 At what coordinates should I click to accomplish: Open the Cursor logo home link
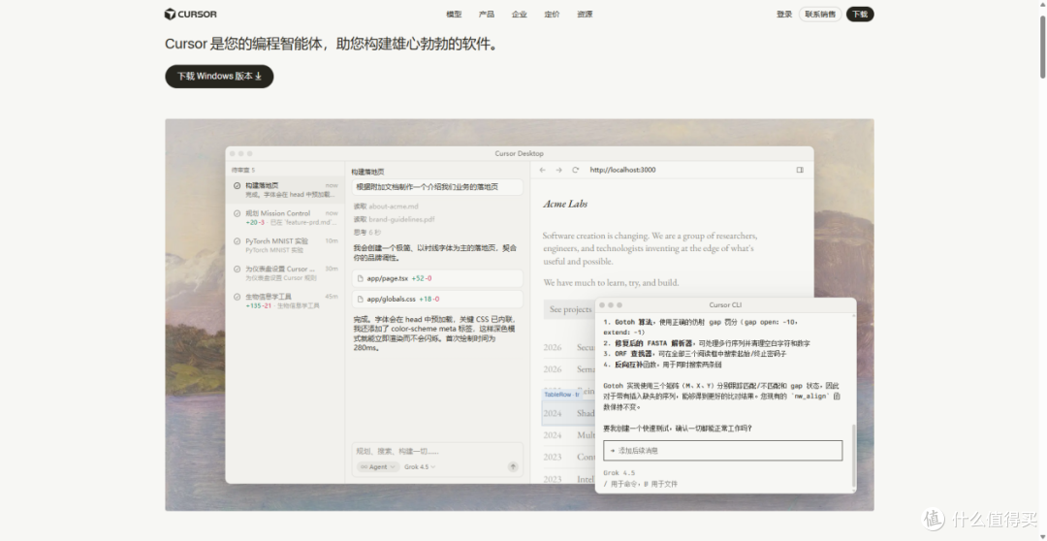(x=190, y=14)
